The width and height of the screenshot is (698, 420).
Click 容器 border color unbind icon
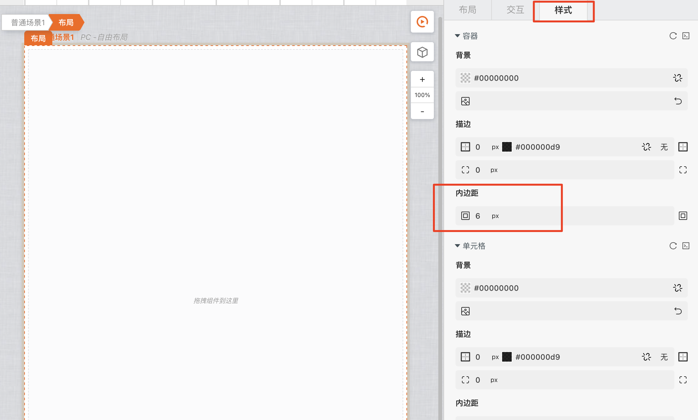[646, 147]
